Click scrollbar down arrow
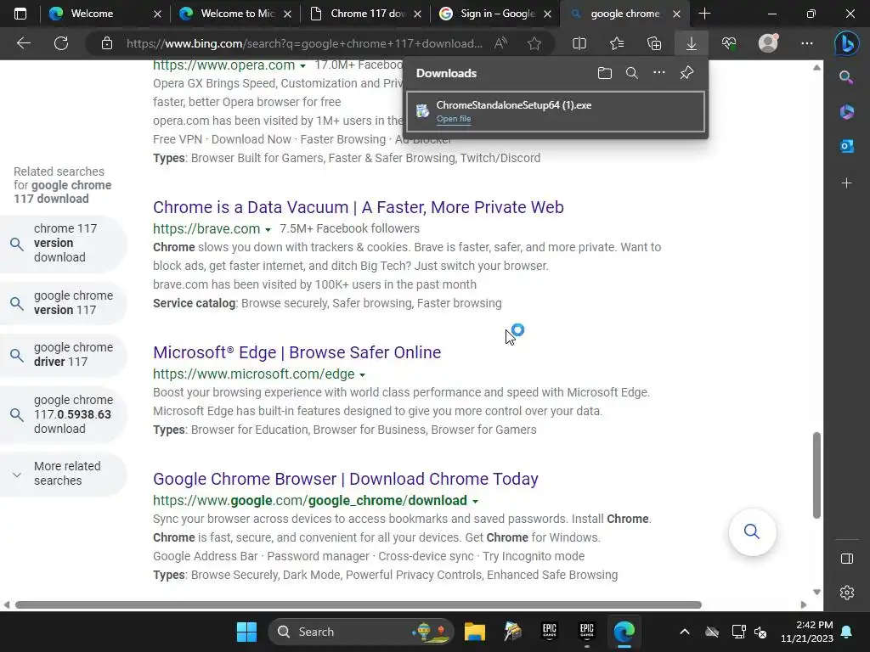Image resolution: width=870 pixels, height=652 pixels. click(816, 592)
